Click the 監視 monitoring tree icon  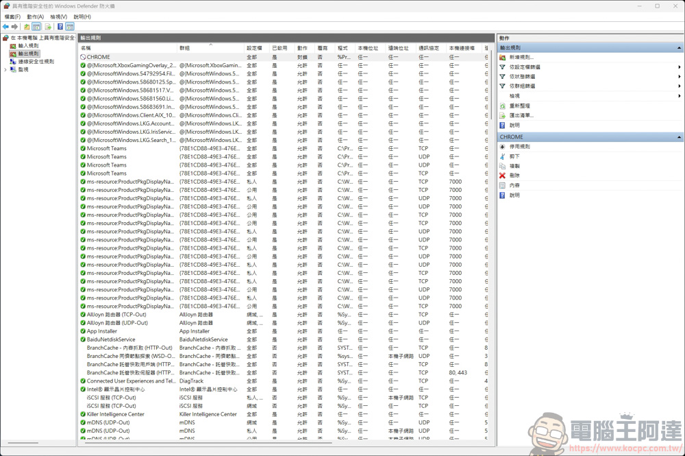(x=13, y=69)
